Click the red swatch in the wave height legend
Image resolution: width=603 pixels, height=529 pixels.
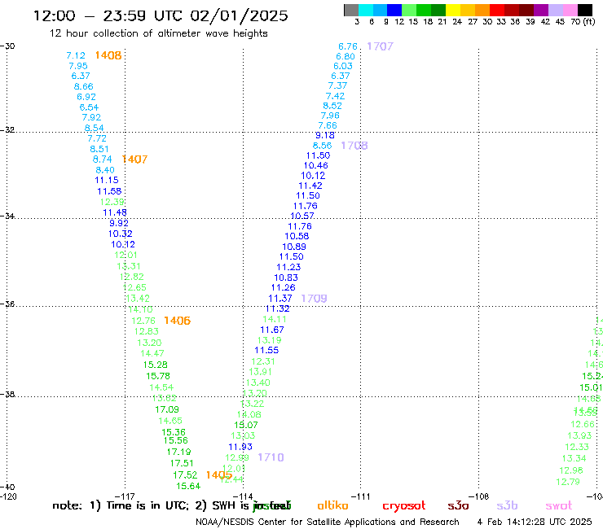tap(497, 10)
